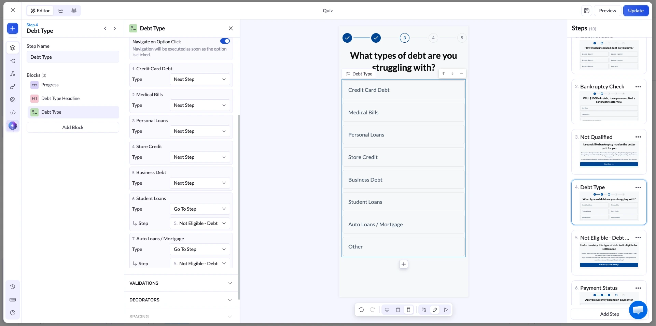The height and width of the screenshot is (326, 656).
Task: Expand the VALIDATIONS section
Action: pyautogui.click(x=181, y=283)
